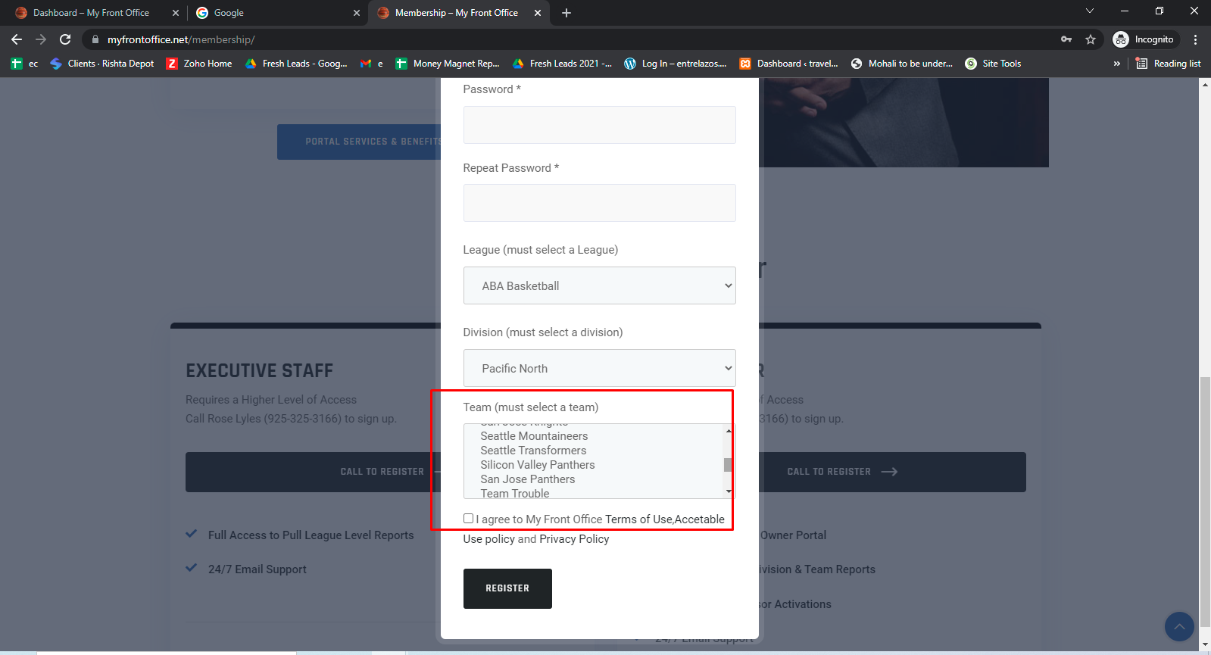The image size is (1211, 655).
Task: Go back using the browser back arrow
Action: pyautogui.click(x=17, y=39)
